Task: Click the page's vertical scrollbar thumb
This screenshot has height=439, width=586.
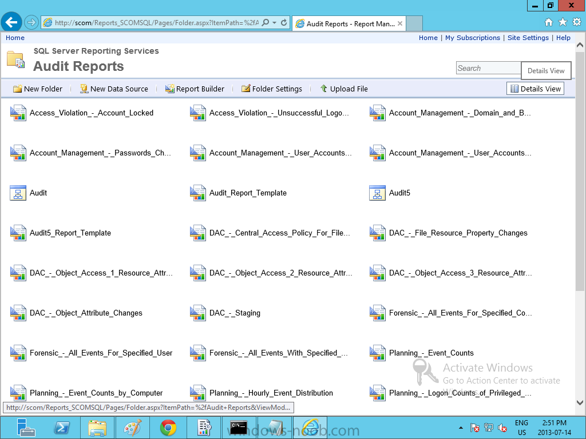Action: [580, 171]
